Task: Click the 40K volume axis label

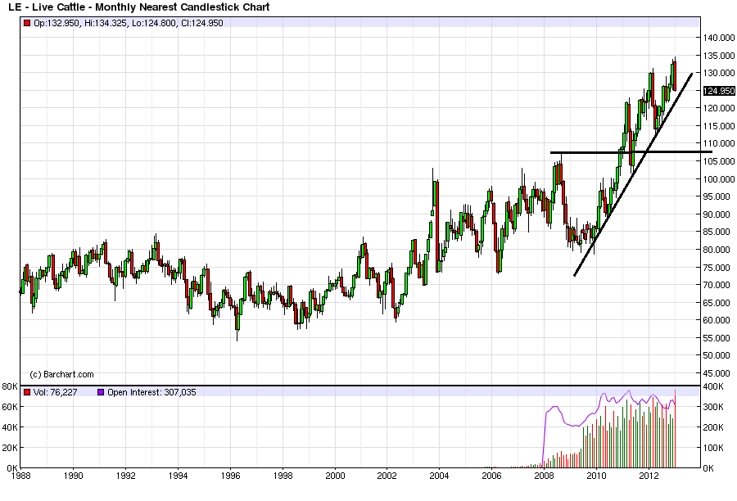Action: coord(10,427)
